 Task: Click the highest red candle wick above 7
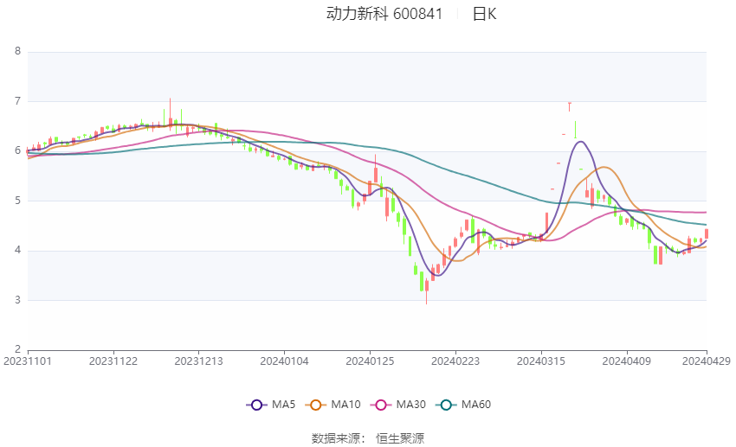click(170, 112)
